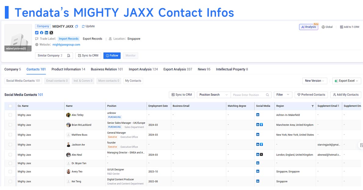This screenshot has width=363, height=190.
Task: Open Dr. Bryan Tan's LinkedIn icon
Action: [x=258, y=163]
